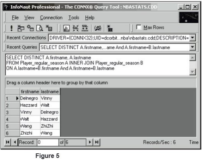Click the firstname column header
202x161 pixels.
[x=30, y=91]
